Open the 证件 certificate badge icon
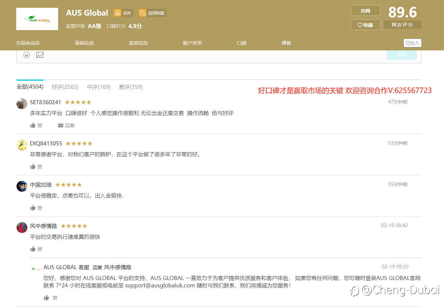Image resolution: width=444 pixels, height=308 pixels. point(123,13)
